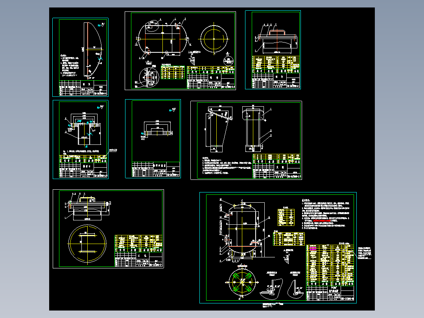Click the note text below assembly sheet border
Image resolution: width=424 pixels, height=318 pixels.
[273, 305]
